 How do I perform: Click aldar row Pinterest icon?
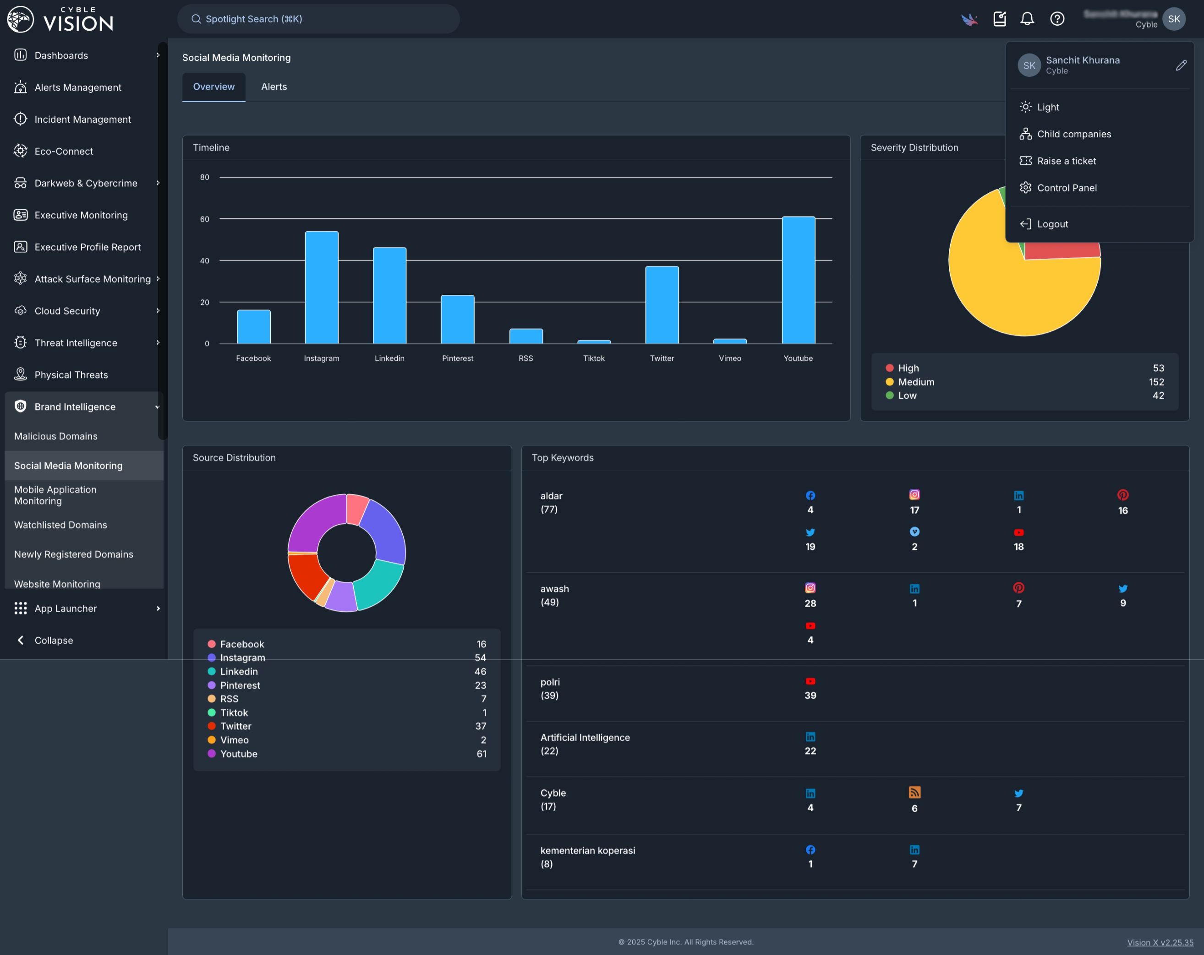(x=1123, y=495)
